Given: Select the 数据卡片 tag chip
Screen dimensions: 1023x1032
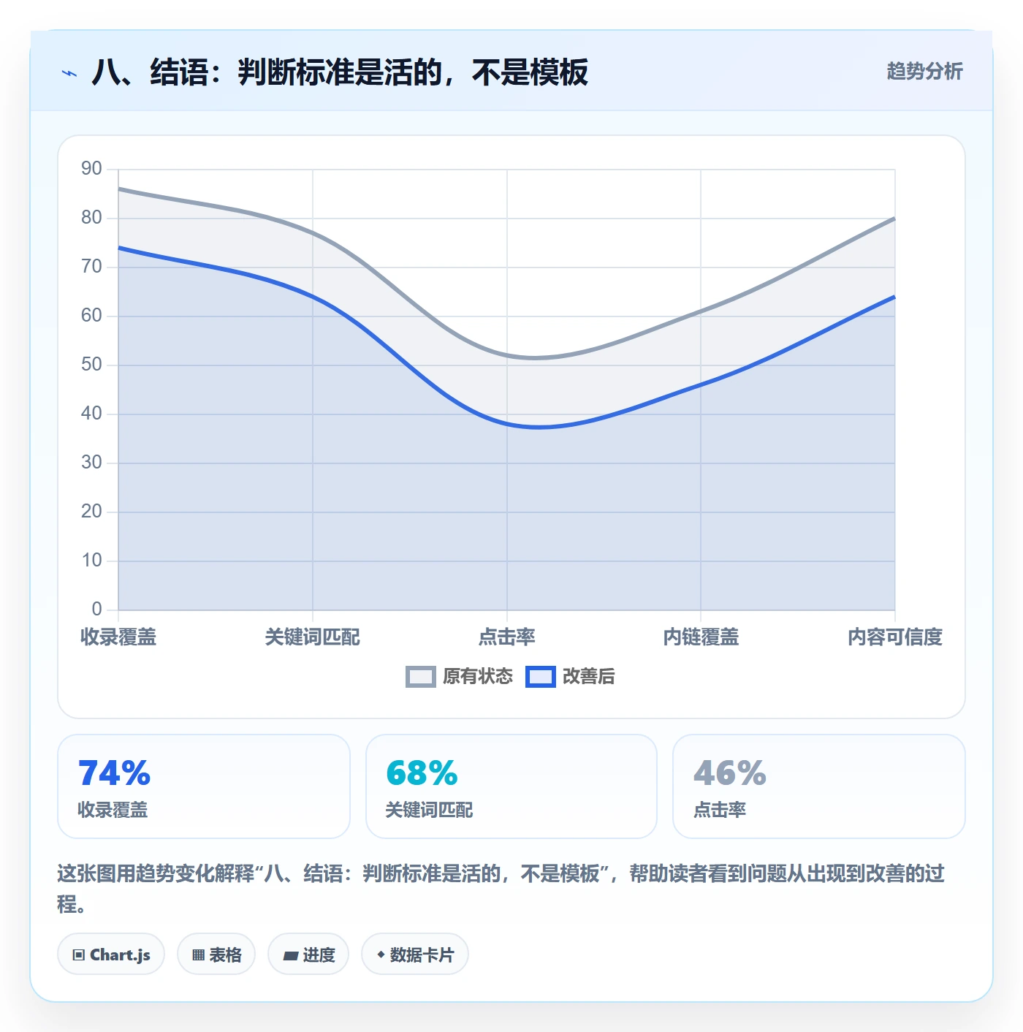Looking at the screenshot, I should point(415,954).
